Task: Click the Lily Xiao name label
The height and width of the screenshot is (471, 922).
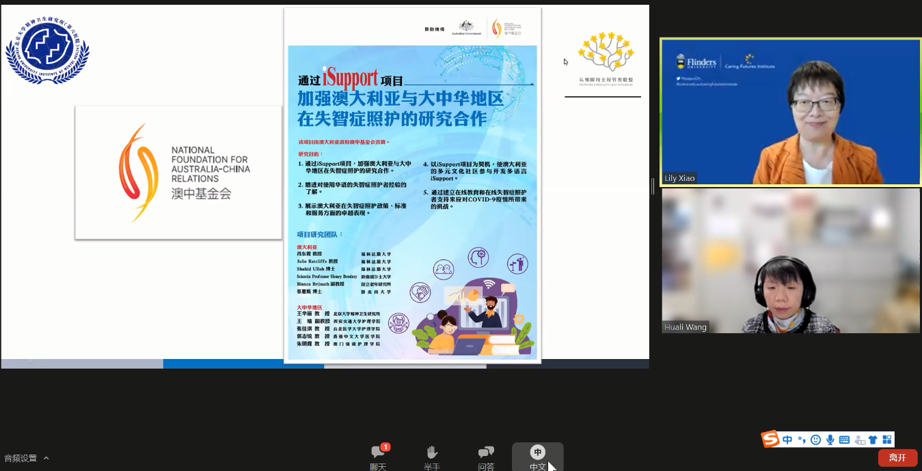Action: coord(679,178)
